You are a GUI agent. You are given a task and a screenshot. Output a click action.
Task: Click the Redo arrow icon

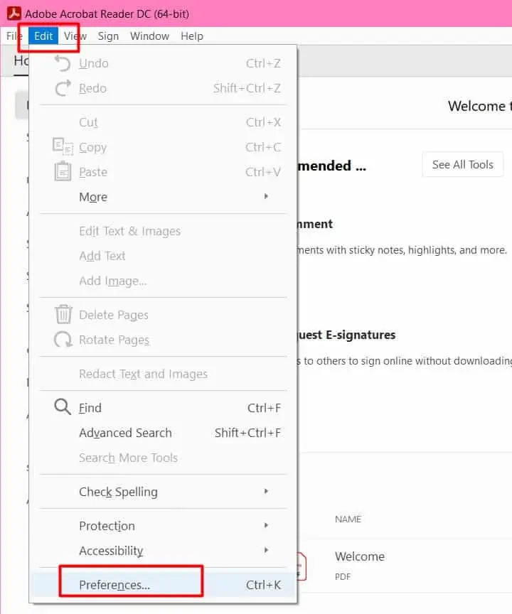[x=63, y=88]
